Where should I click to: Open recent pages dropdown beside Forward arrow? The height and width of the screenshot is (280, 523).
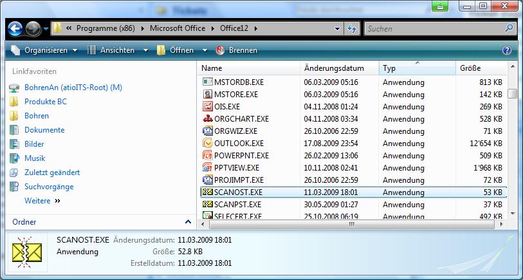coord(46,29)
